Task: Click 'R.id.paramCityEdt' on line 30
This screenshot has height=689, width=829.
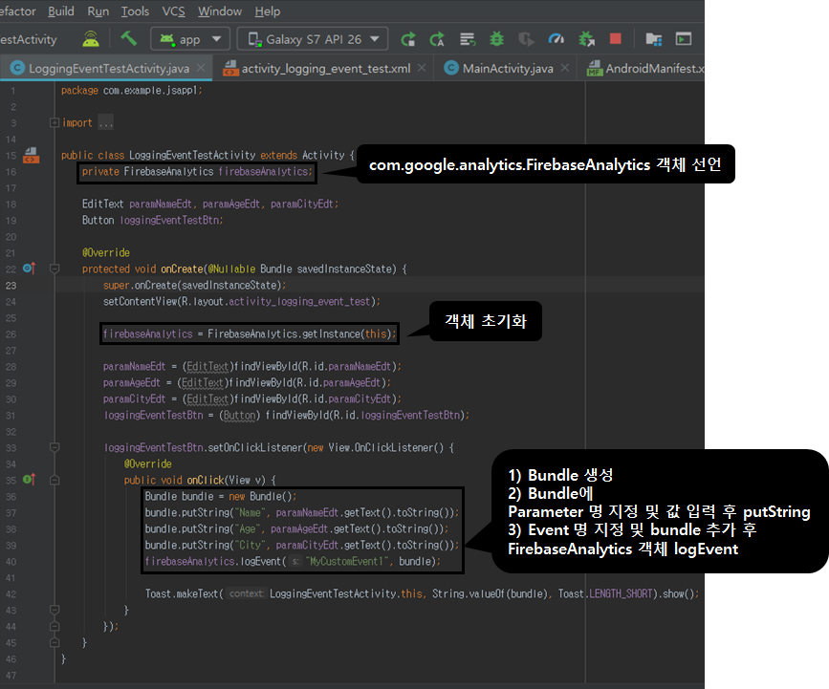Action: coord(346,398)
